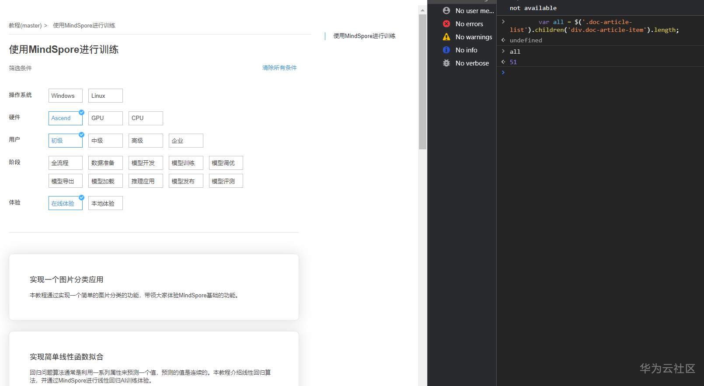This screenshot has height=386, width=704.
Task: Click the 'not available' console text
Action: (533, 8)
